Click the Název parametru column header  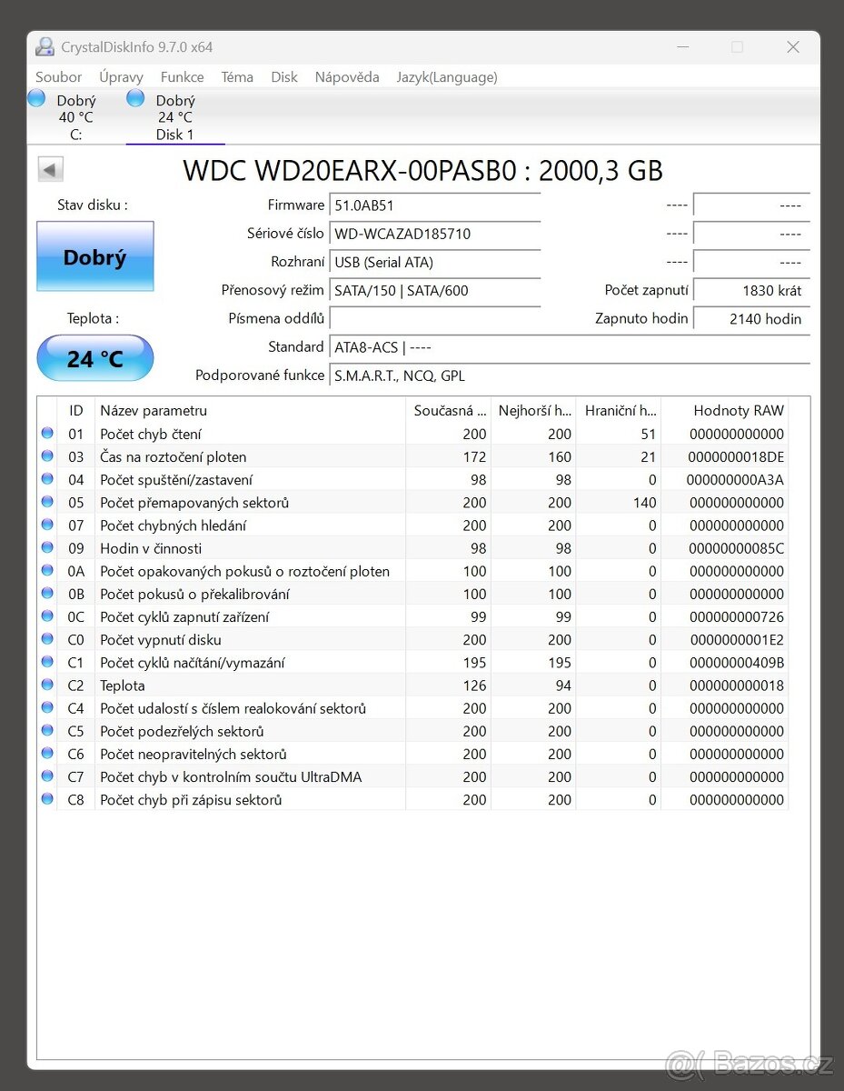click(x=250, y=411)
